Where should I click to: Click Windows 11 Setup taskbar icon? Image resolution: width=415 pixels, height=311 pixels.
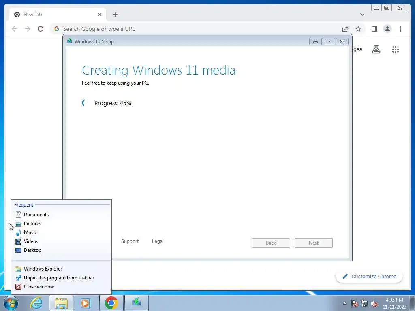click(136, 303)
